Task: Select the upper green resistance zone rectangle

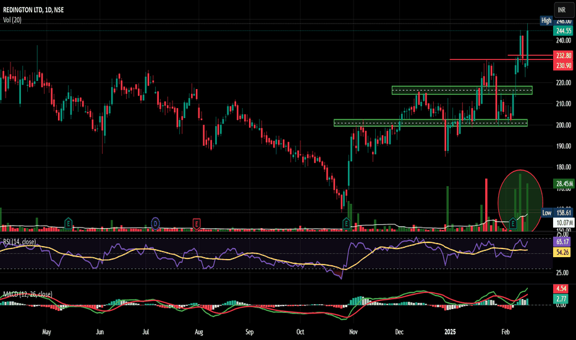Action: 462,90
